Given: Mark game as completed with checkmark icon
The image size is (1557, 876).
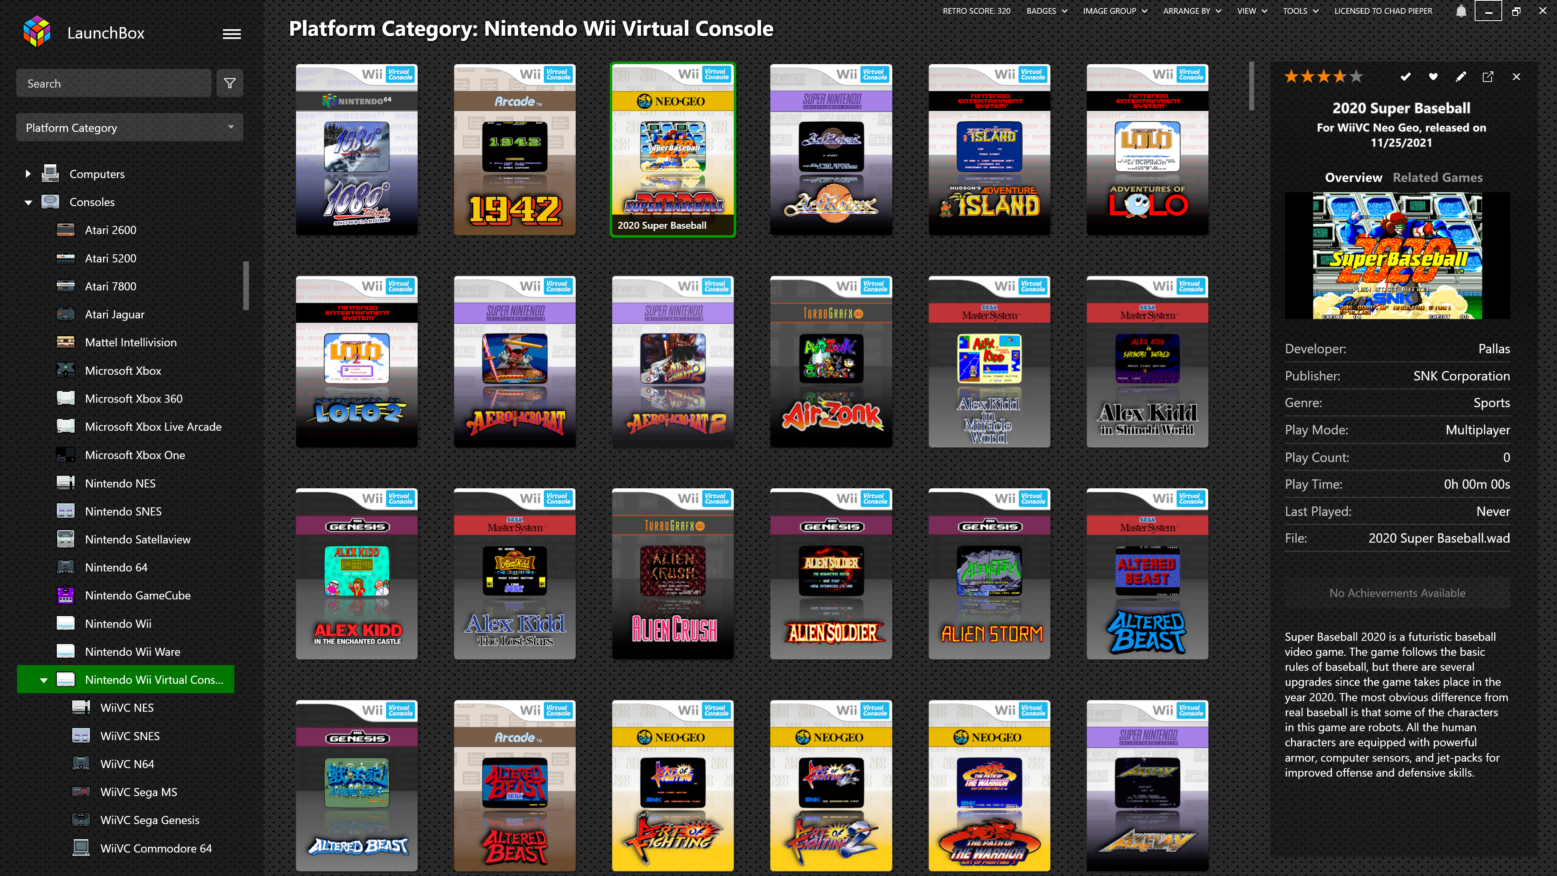Looking at the screenshot, I should pos(1405,77).
